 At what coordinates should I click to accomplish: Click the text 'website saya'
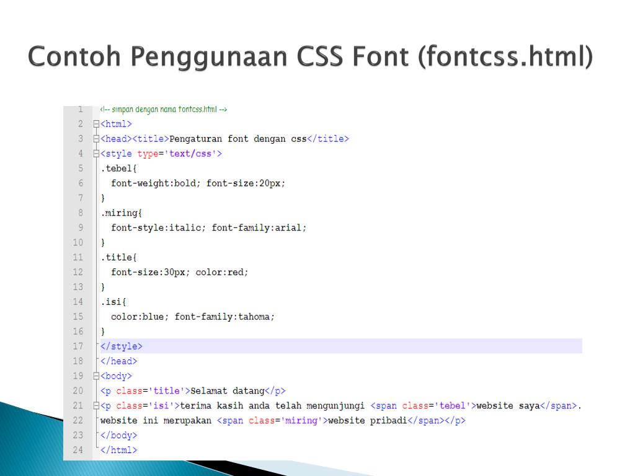tap(508, 405)
